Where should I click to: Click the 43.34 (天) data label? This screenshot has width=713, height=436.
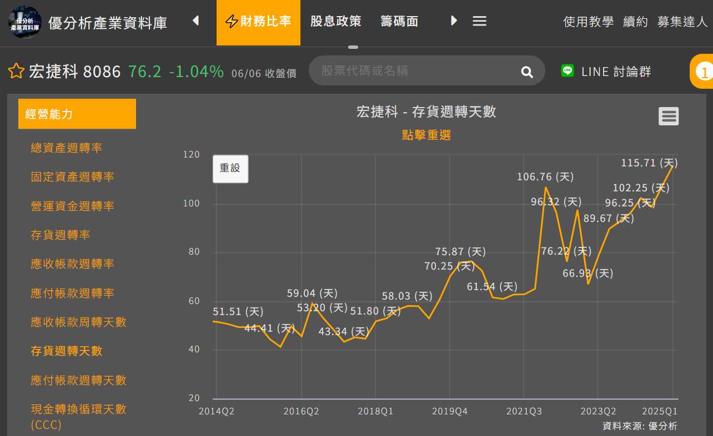tap(344, 332)
